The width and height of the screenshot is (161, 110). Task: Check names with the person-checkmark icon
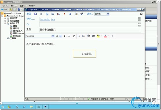(x=58, y=14)
